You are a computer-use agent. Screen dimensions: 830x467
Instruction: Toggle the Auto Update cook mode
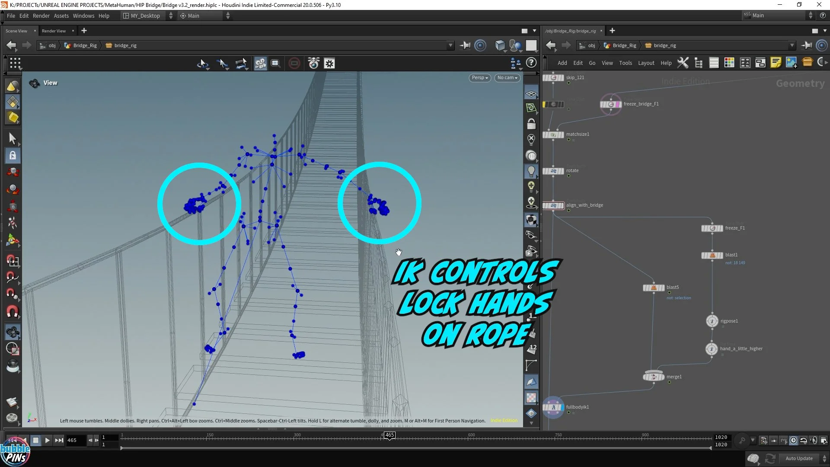[798, 458]
